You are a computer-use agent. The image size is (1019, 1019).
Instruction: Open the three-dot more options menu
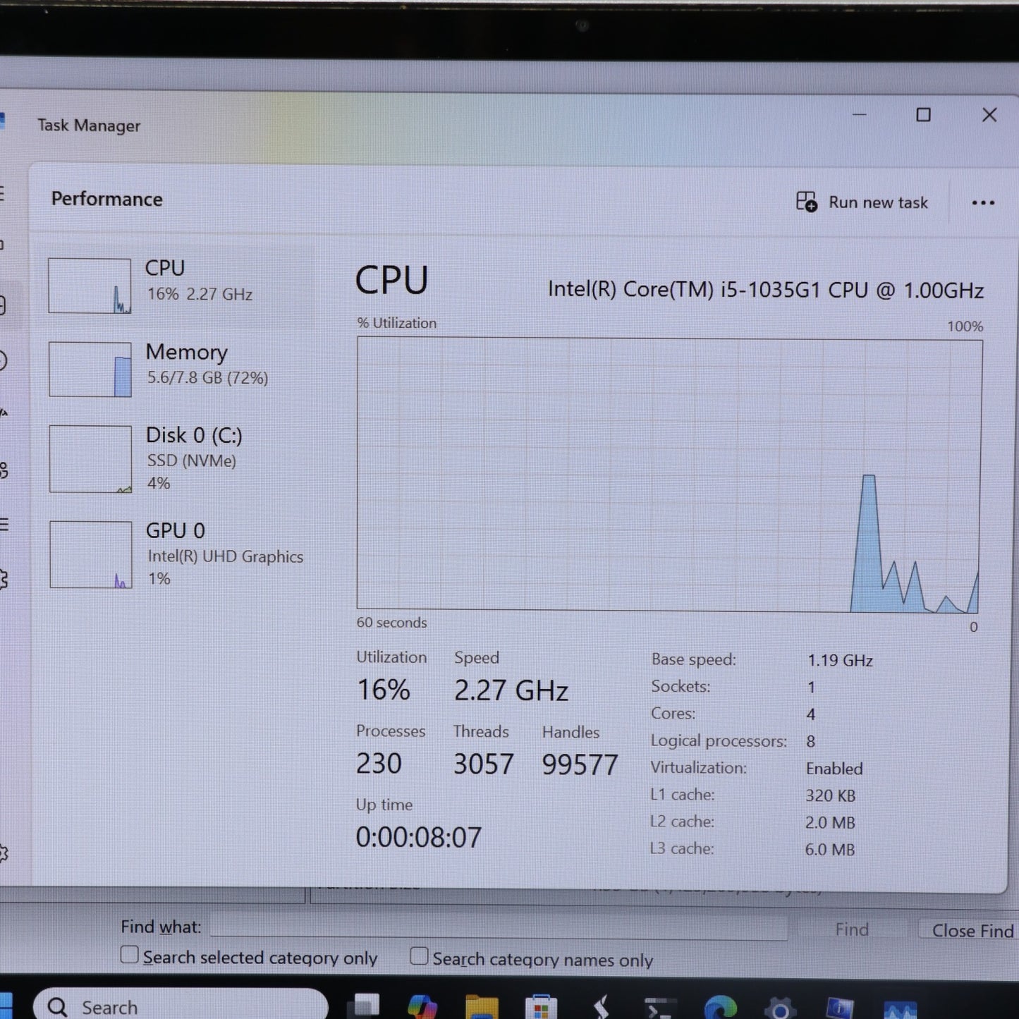coord(982,203)
